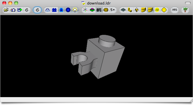Toggle LEGO stud logo texture icon

point(157,10)
